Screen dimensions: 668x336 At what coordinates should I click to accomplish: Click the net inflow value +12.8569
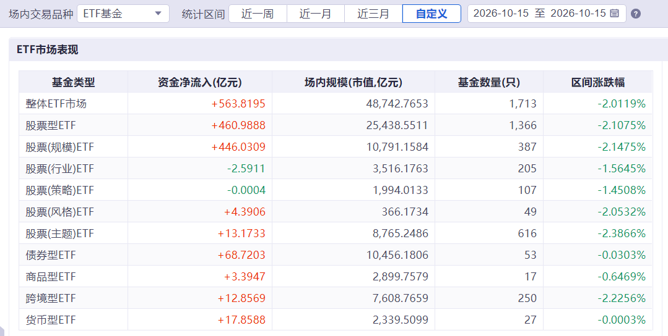click(x=241, y=298)
